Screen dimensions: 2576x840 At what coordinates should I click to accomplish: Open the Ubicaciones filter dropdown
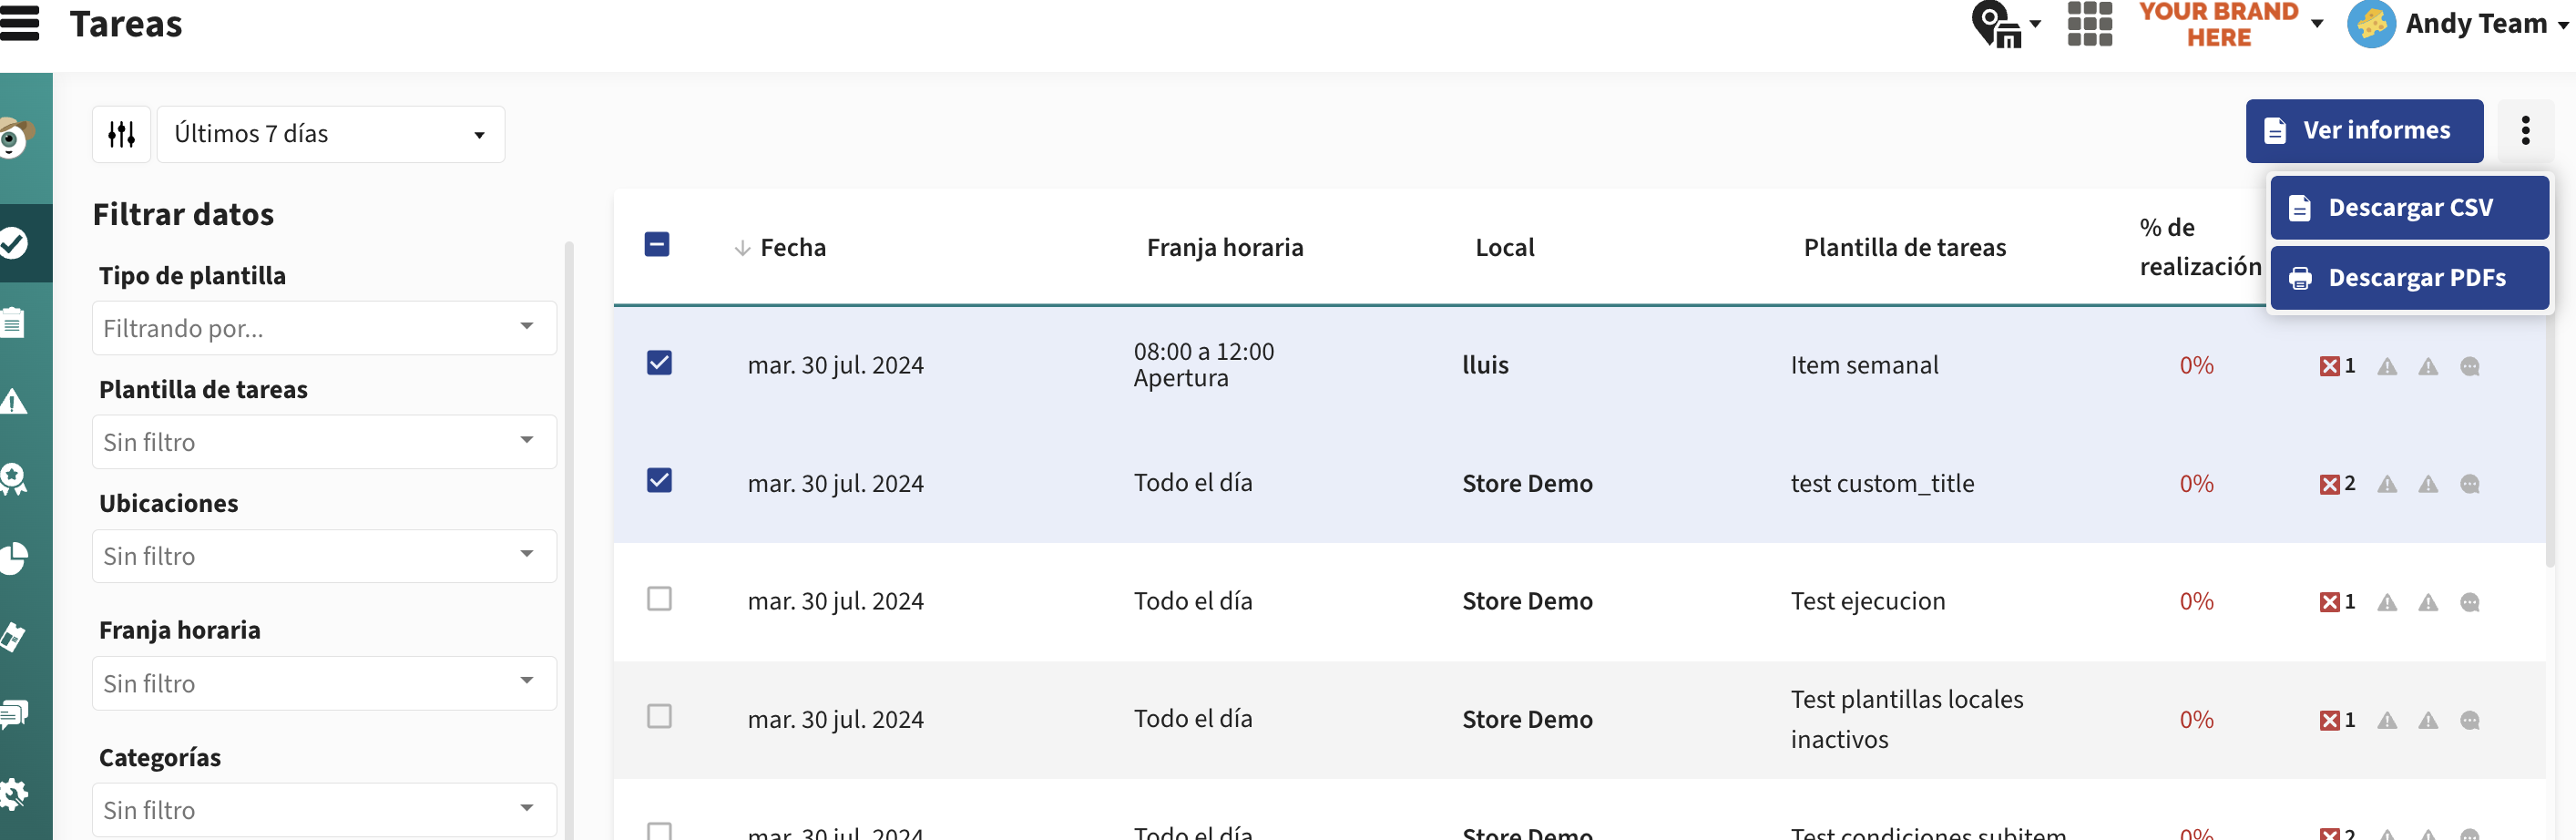pyautogui.click(x=324, y=556)
